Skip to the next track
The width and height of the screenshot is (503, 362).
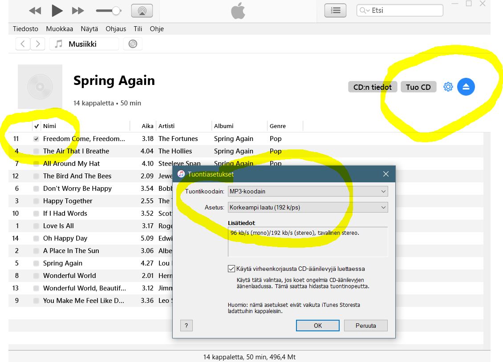pos(78,11)
